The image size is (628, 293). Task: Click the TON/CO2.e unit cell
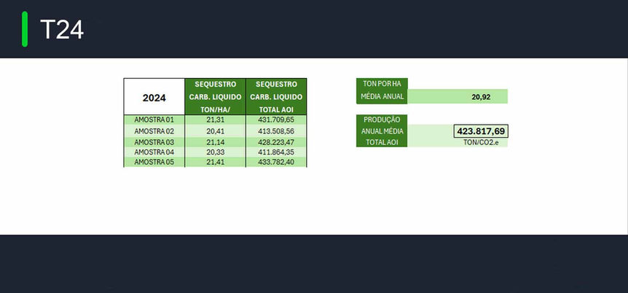480,142
